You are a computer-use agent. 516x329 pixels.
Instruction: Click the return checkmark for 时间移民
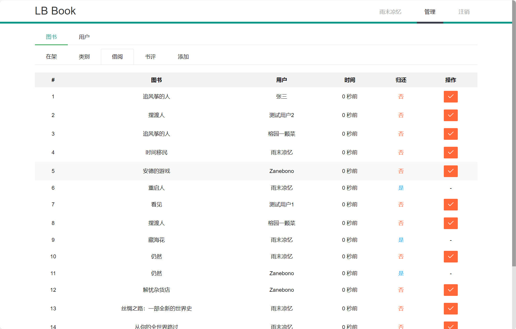[451, 152]
